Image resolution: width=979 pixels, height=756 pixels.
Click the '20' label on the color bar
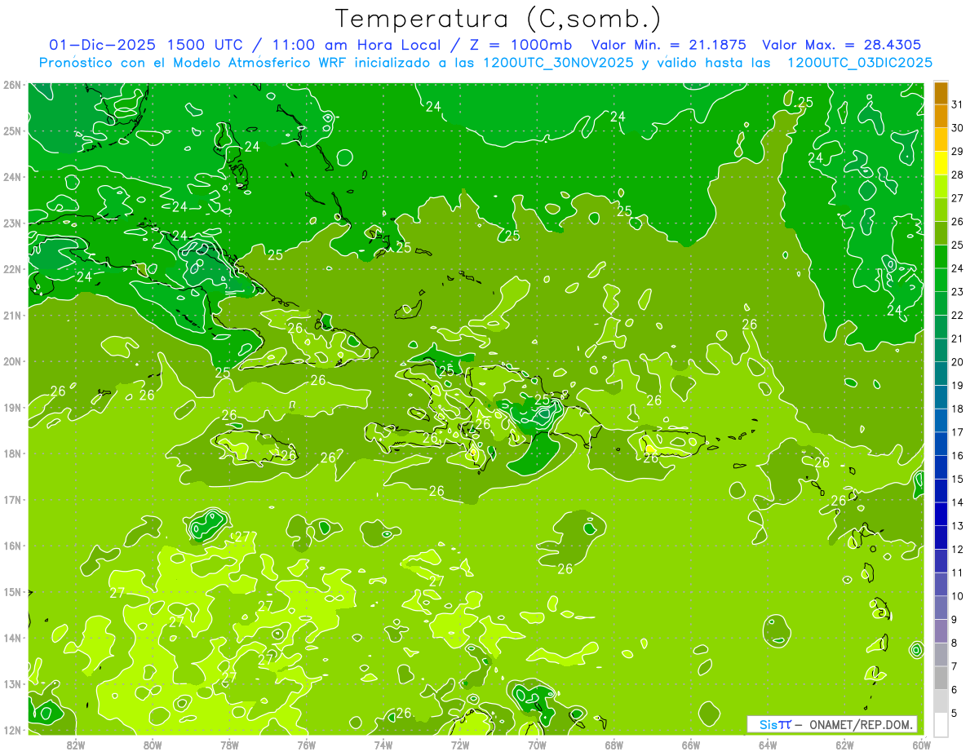(x=957, y=362)
